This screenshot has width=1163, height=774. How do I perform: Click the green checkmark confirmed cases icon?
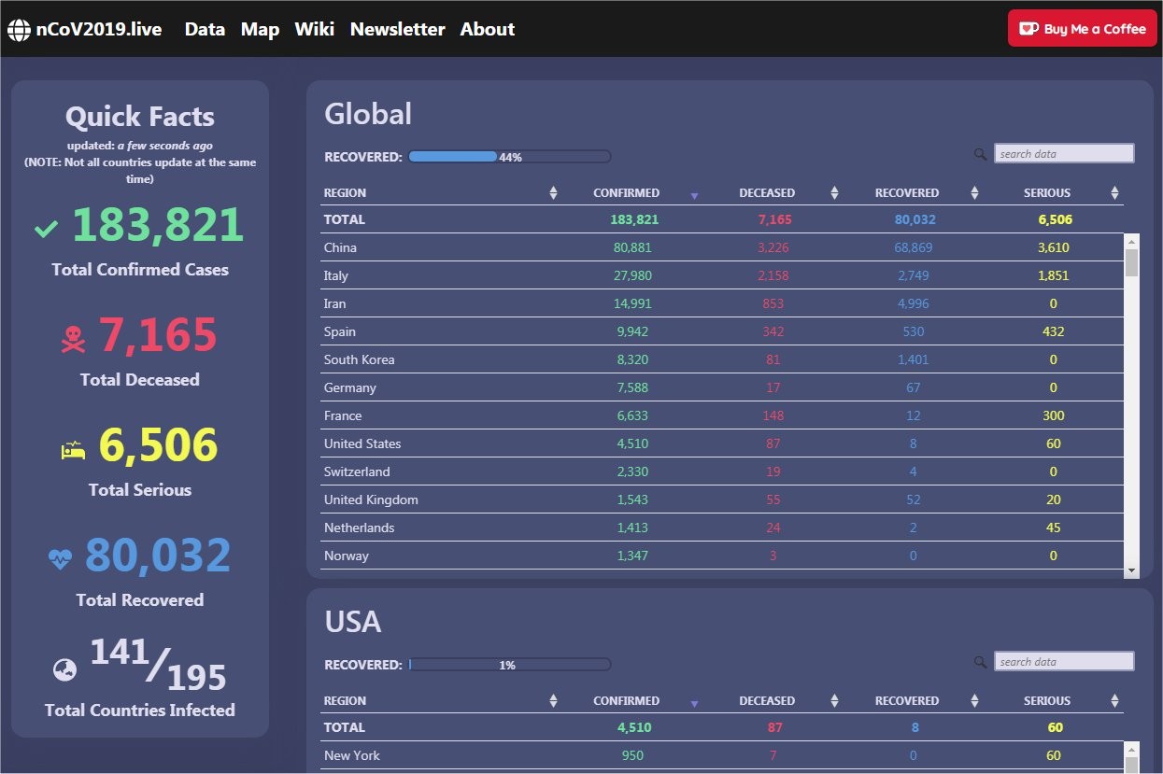(46, 229)
